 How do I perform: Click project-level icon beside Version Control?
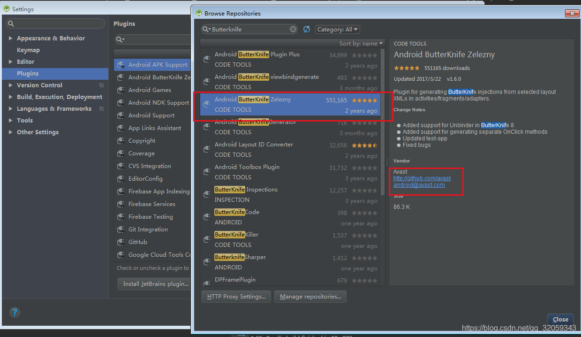tap(101, 85)
